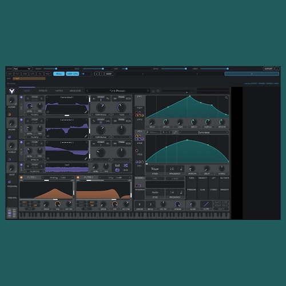Click the Macro 4 knob

(x=12, y=168)
